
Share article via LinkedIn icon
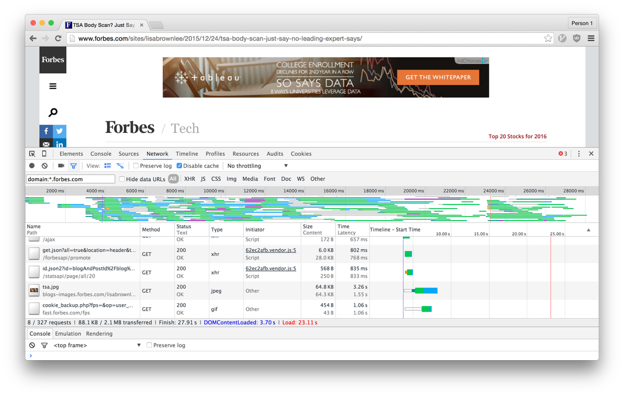pos(60,143)
